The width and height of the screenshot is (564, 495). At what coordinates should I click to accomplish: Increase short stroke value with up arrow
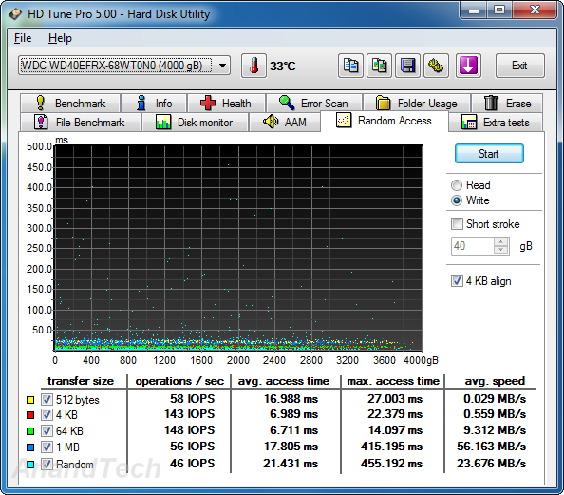click(x=501, y=242)
